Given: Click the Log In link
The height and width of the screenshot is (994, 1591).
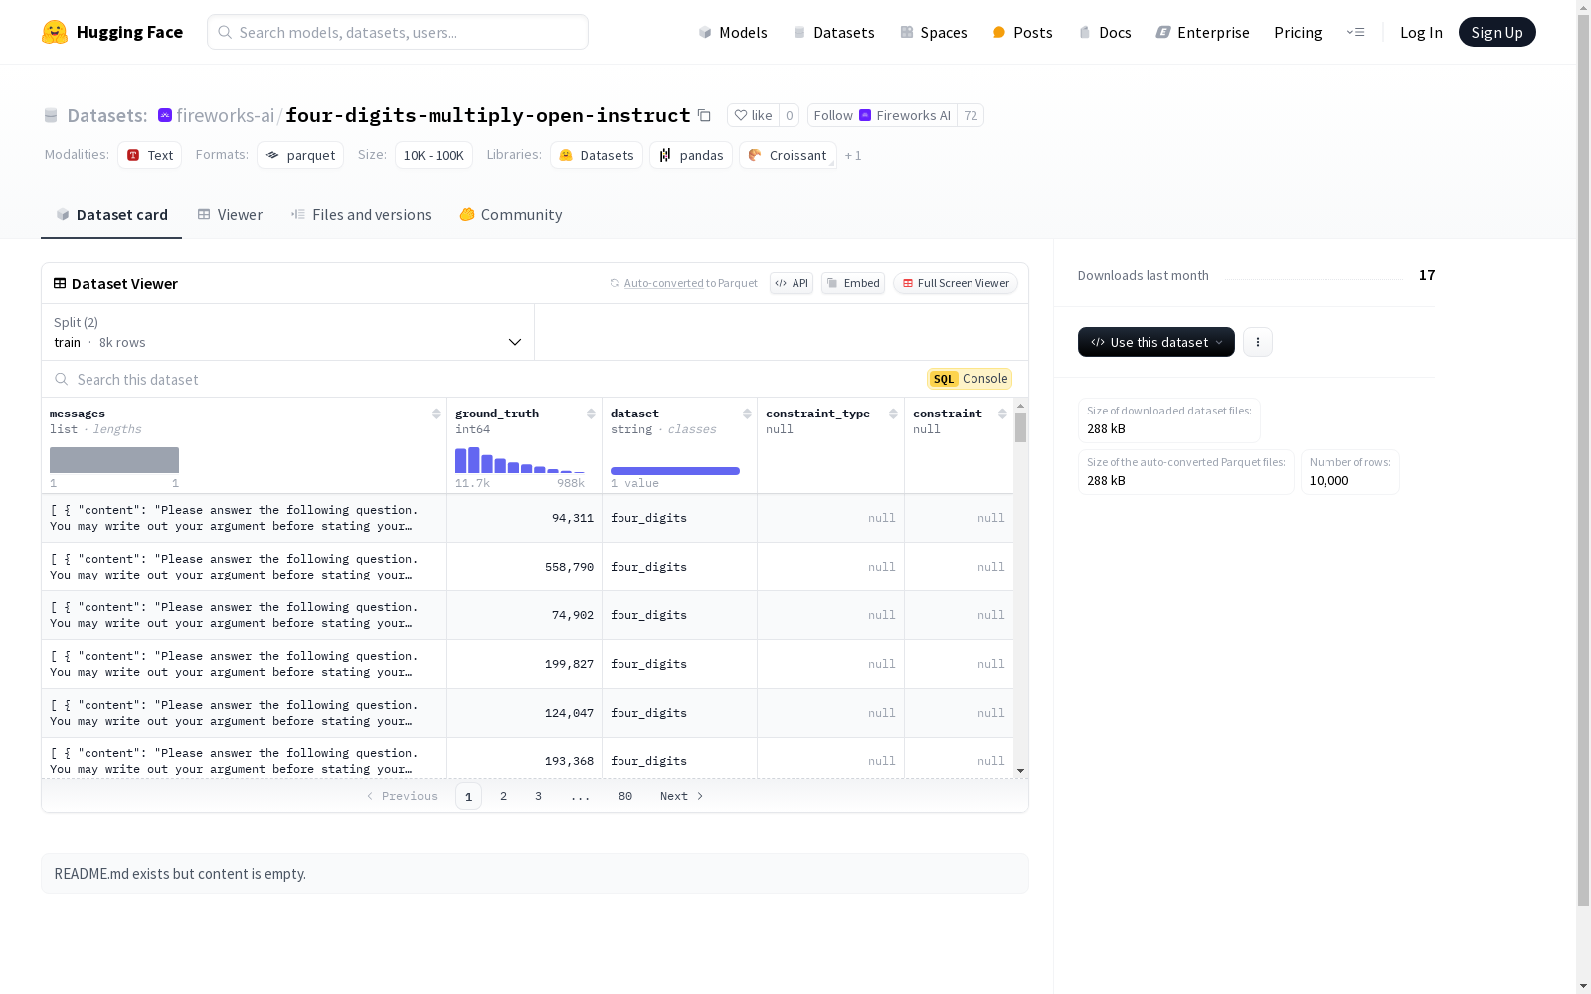Looking at the screenshot, I should click(1421, 32).
